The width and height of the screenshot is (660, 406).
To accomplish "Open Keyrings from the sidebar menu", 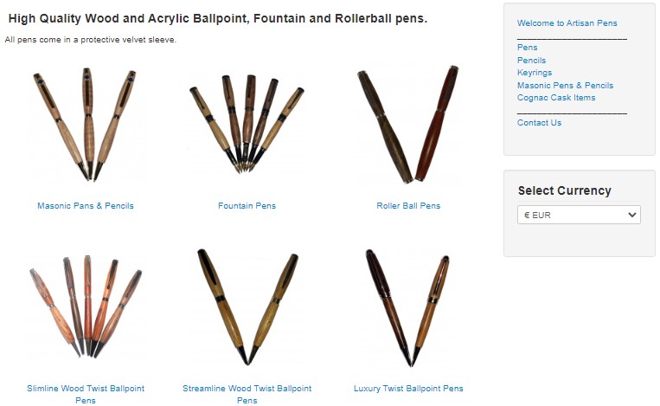I will (534, 73).
